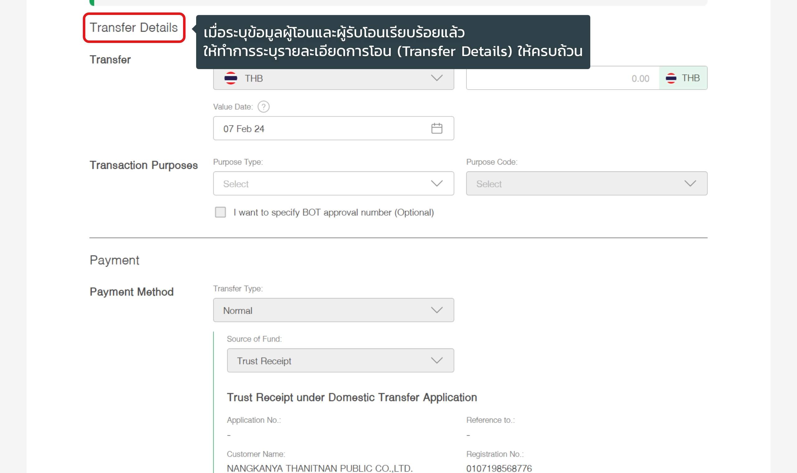Click chevron arrow on Source of Fund
The height and width of the screenshot is (473, 797).
(436, 360)
